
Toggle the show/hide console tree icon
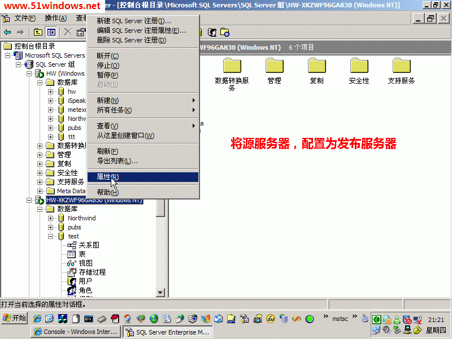point(51,32)
